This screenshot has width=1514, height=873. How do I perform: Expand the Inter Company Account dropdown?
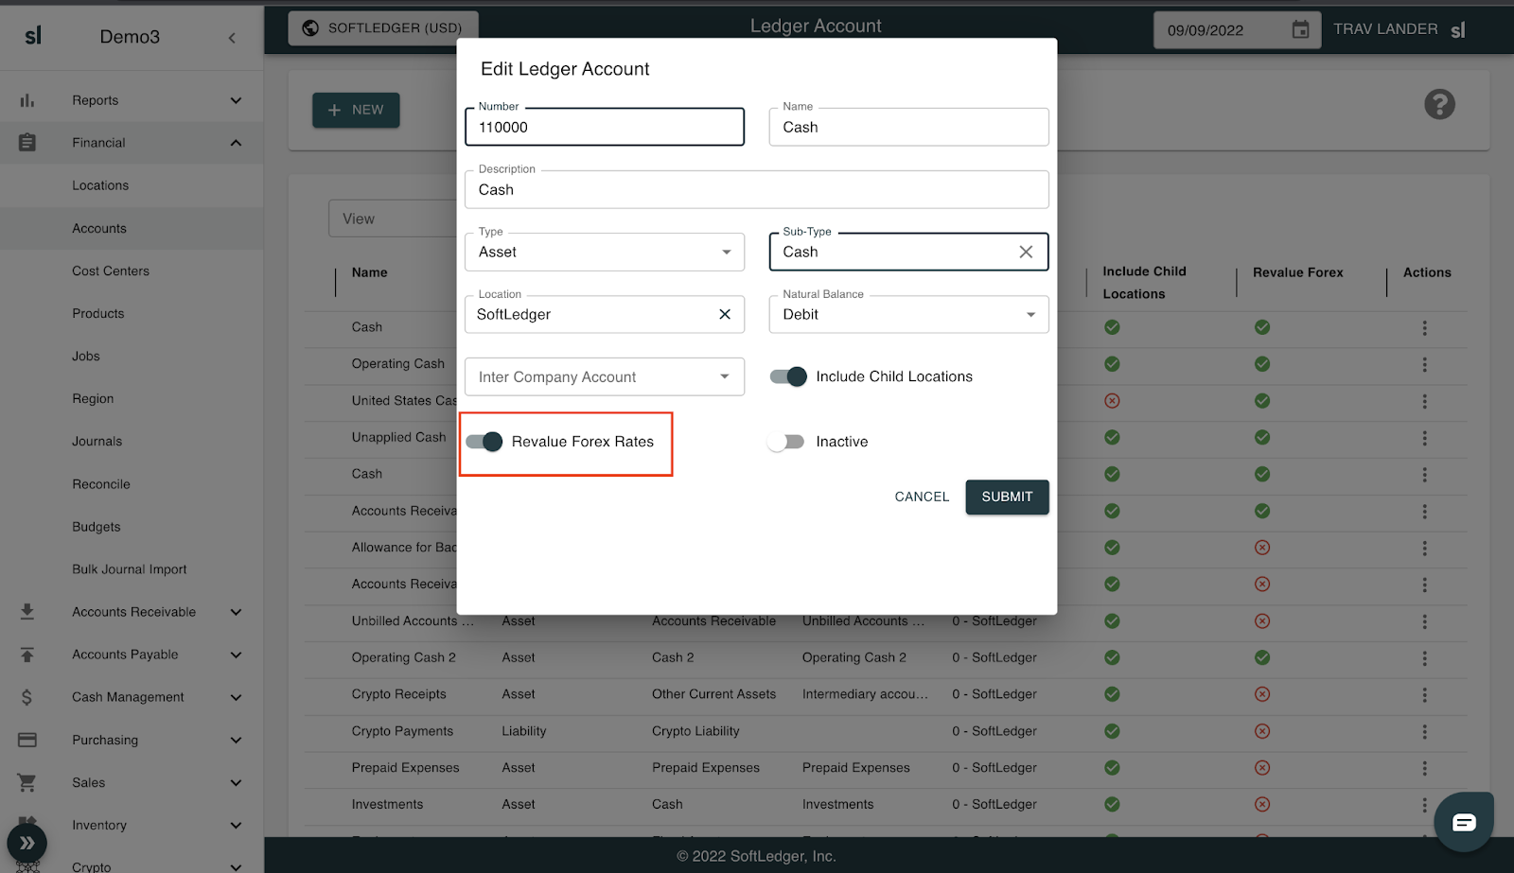[x=604, y=377]
